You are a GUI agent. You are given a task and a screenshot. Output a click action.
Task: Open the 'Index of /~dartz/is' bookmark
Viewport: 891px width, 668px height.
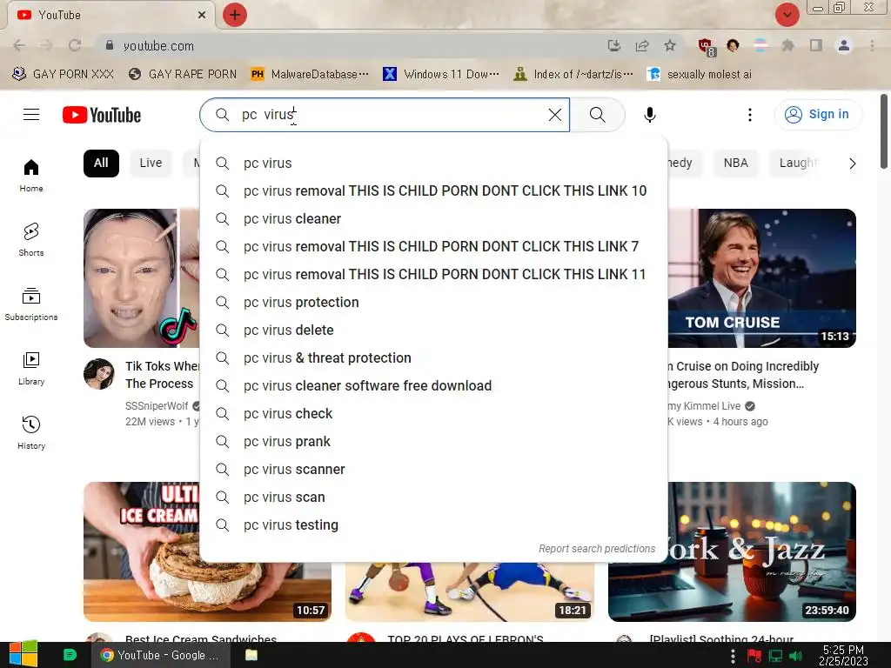pos(573,75)
